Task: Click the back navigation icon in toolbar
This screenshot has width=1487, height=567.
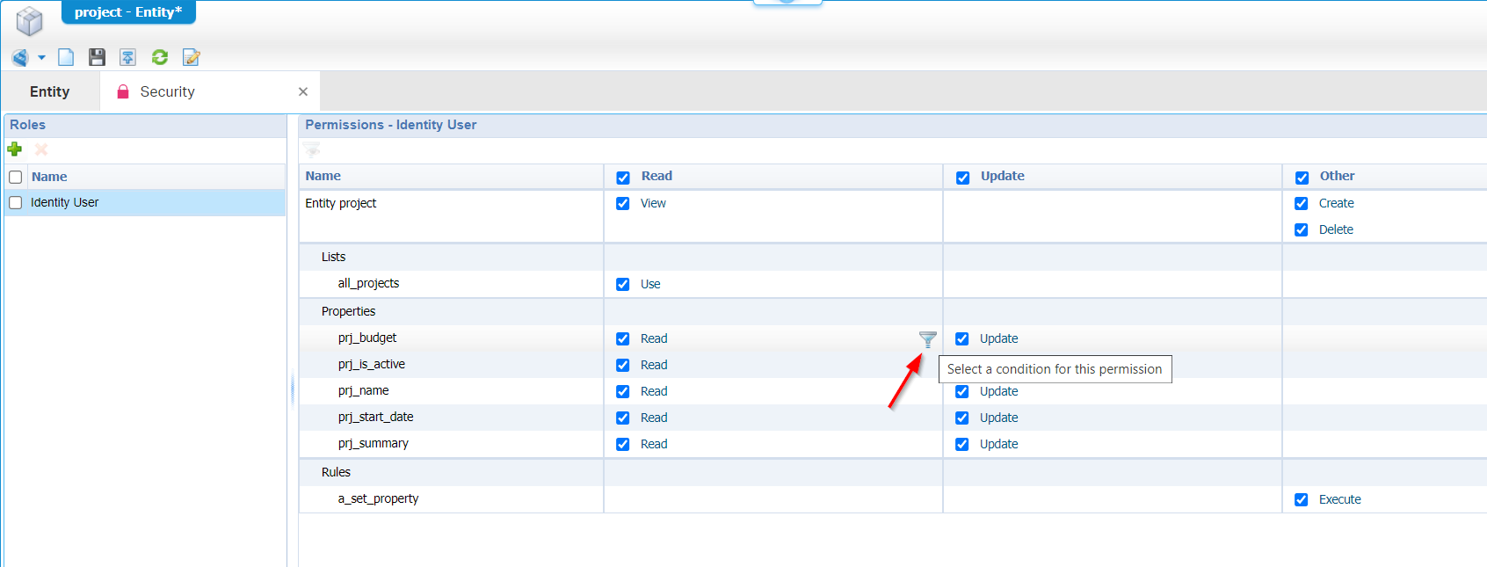Action: pyautogui.click(x=19, y=58)
